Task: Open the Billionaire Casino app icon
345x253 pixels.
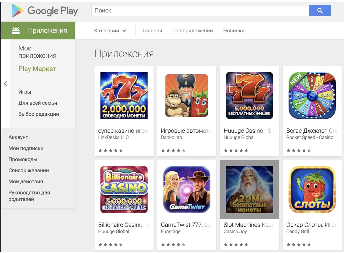Action: [124, 190]
